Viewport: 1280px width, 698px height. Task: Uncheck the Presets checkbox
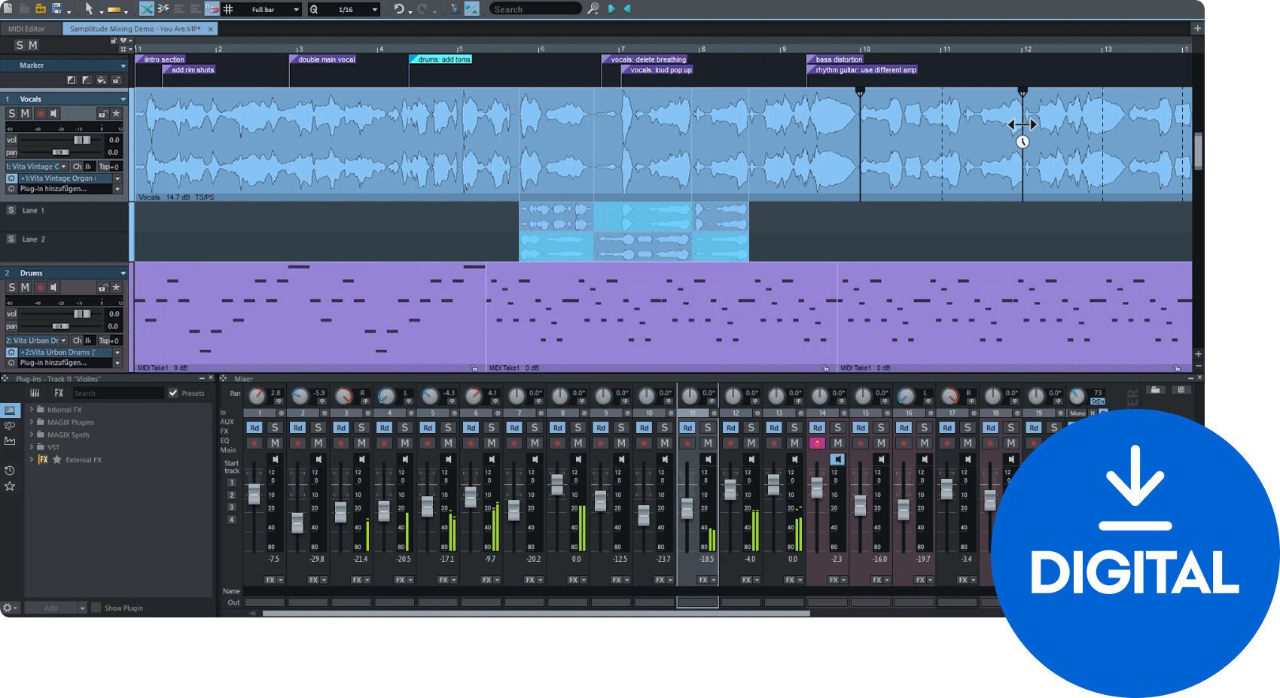click(173, 393)
